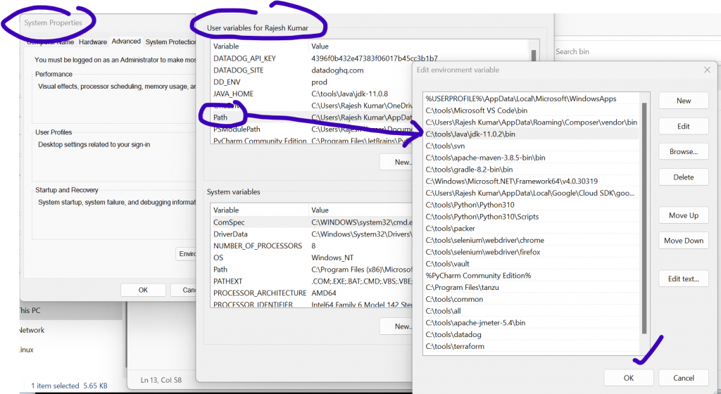Click the Move Down button
The height and width of the screenshot is (394, 721).
pyautogui.click(x=683, y=241)
